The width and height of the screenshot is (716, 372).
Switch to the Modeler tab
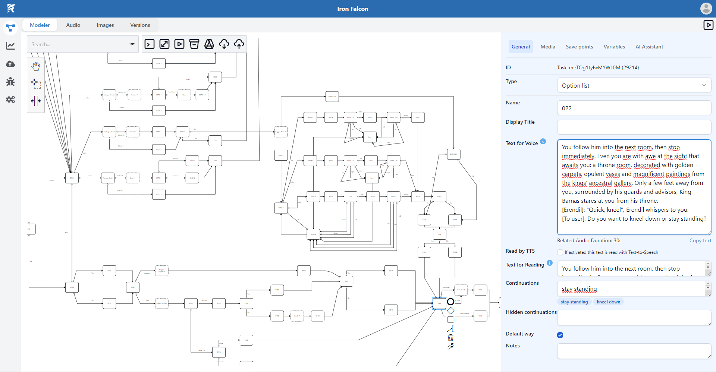click(40, 25)
